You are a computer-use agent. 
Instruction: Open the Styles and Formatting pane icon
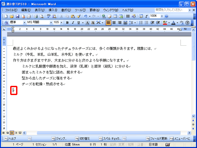6,23
